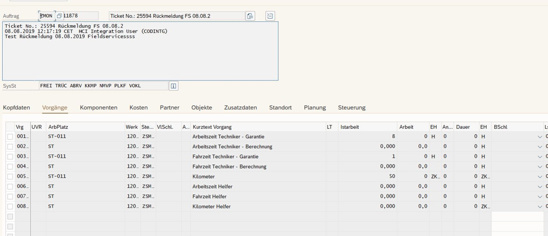The width and height of the screenshot is (548, 236).
Task: Open the Komponenten tab
Action: (99, 107)
